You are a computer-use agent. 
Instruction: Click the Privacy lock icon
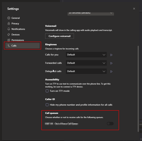pos(9,24)
